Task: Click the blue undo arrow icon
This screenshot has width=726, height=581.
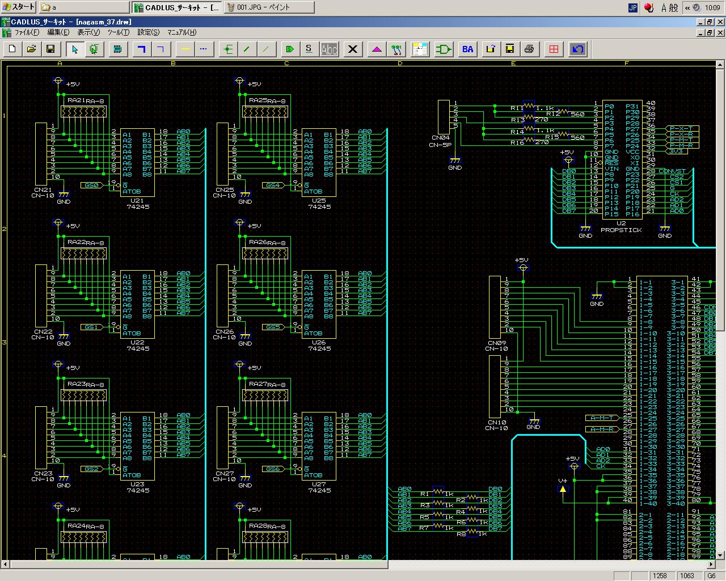Action: tap(577, 49)
